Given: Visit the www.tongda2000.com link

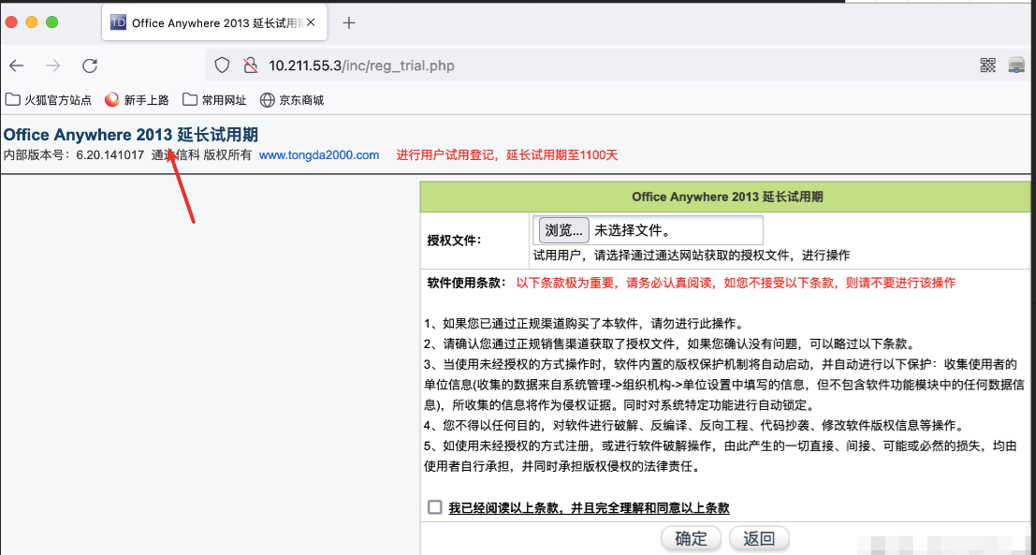Looking at the screenshot, I should click(x=319, y=155).
